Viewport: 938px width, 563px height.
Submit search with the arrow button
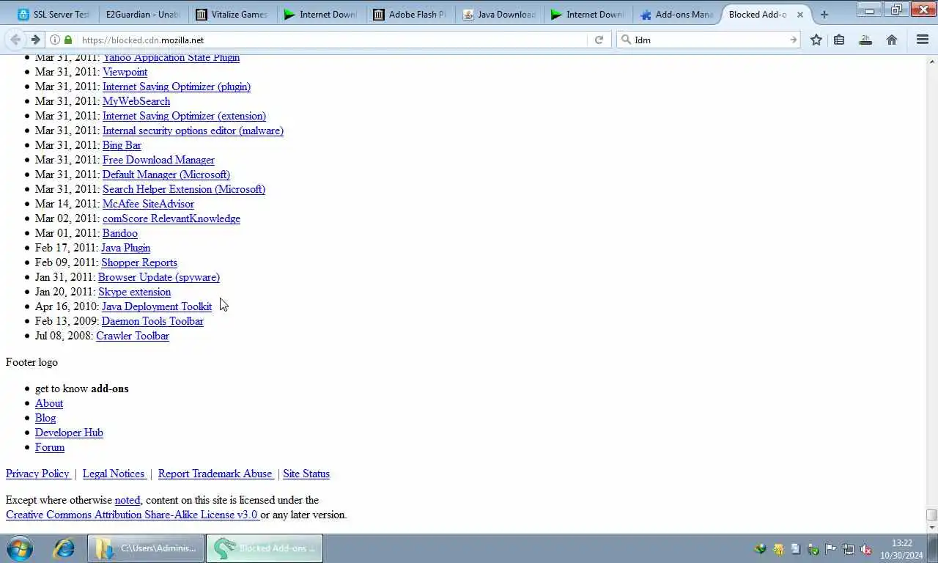coord(793,40)
